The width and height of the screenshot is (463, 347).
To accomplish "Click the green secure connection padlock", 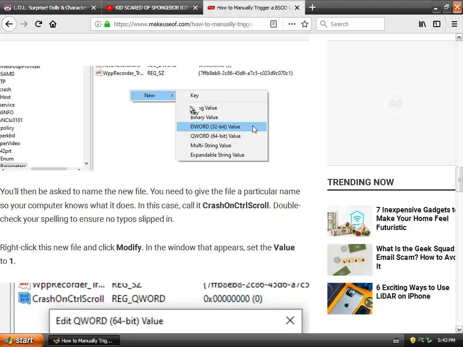I will click(x=107, y=24).
